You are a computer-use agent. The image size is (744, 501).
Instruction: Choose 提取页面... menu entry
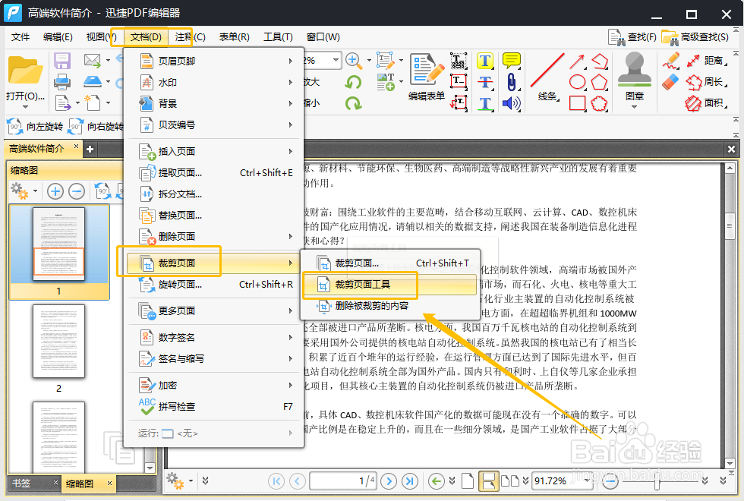click(216, 173)
